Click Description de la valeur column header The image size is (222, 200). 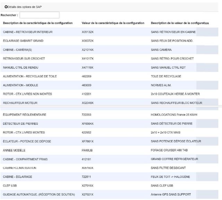180,23
